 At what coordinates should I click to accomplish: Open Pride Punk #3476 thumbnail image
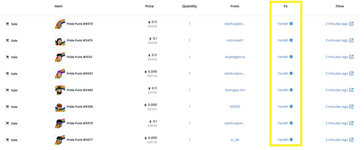pyautogui.click(x=60, y=41)
